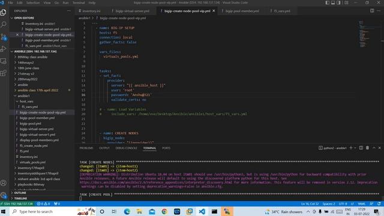The width and height of the screenshot is (384, 216).
Task: Maximize the terminal panel size
Action: pos(374,148)
